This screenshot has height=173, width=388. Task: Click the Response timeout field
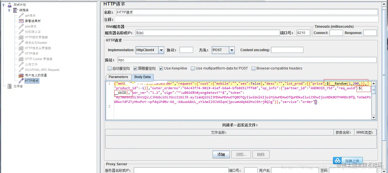[x=370, y=33]
